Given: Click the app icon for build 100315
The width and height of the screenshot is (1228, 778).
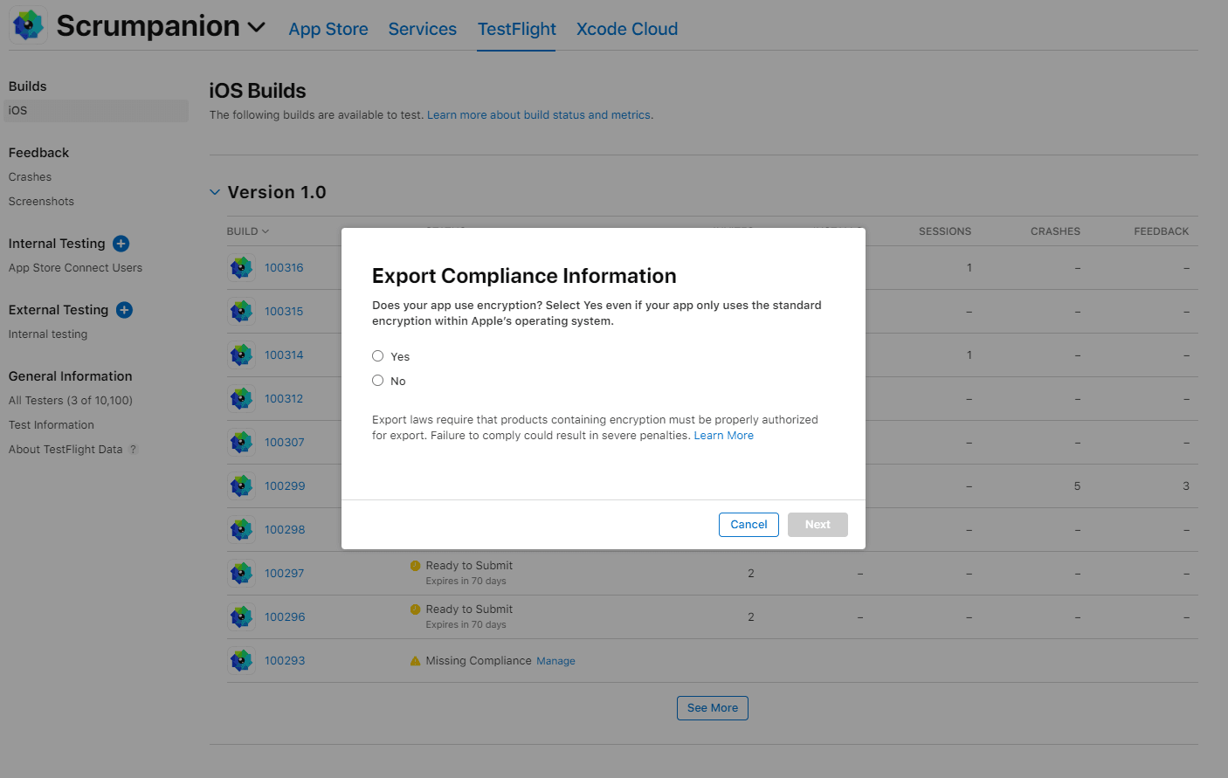Looking at the screenshot, I should [x=241, y=311].
